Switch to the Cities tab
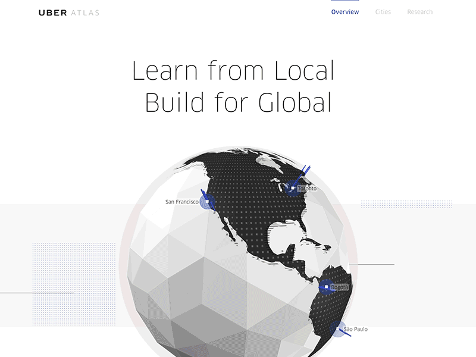This screenshot has width=476, height=357. 383,12
